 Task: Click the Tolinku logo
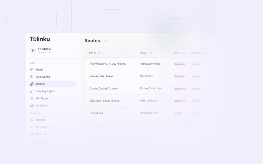click(x=40, y=39)
